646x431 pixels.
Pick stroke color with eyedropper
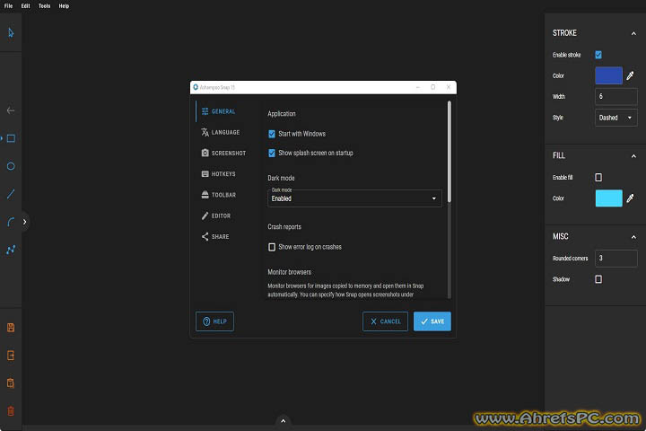point(630,75)
